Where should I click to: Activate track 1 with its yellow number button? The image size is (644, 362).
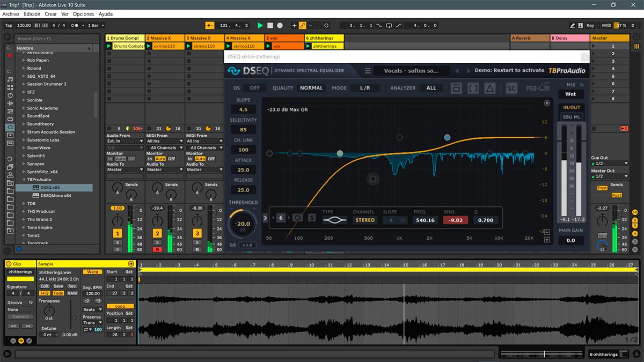pos(117,233)
